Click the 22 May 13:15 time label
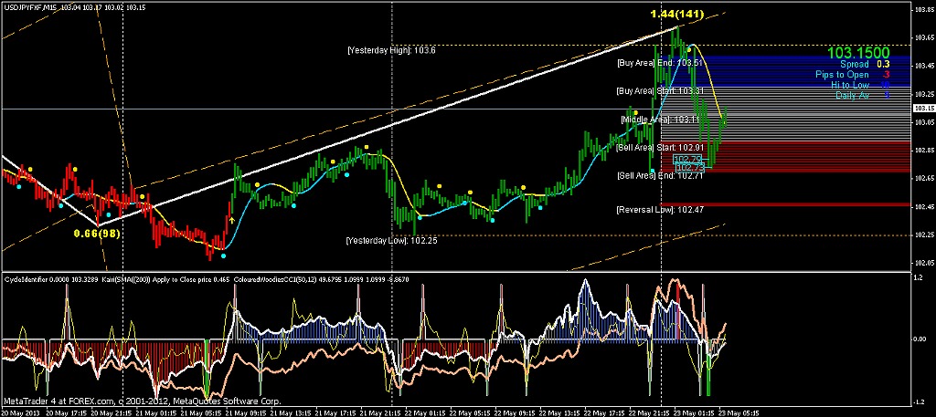 pyautogui.click(x=558, y=412)
